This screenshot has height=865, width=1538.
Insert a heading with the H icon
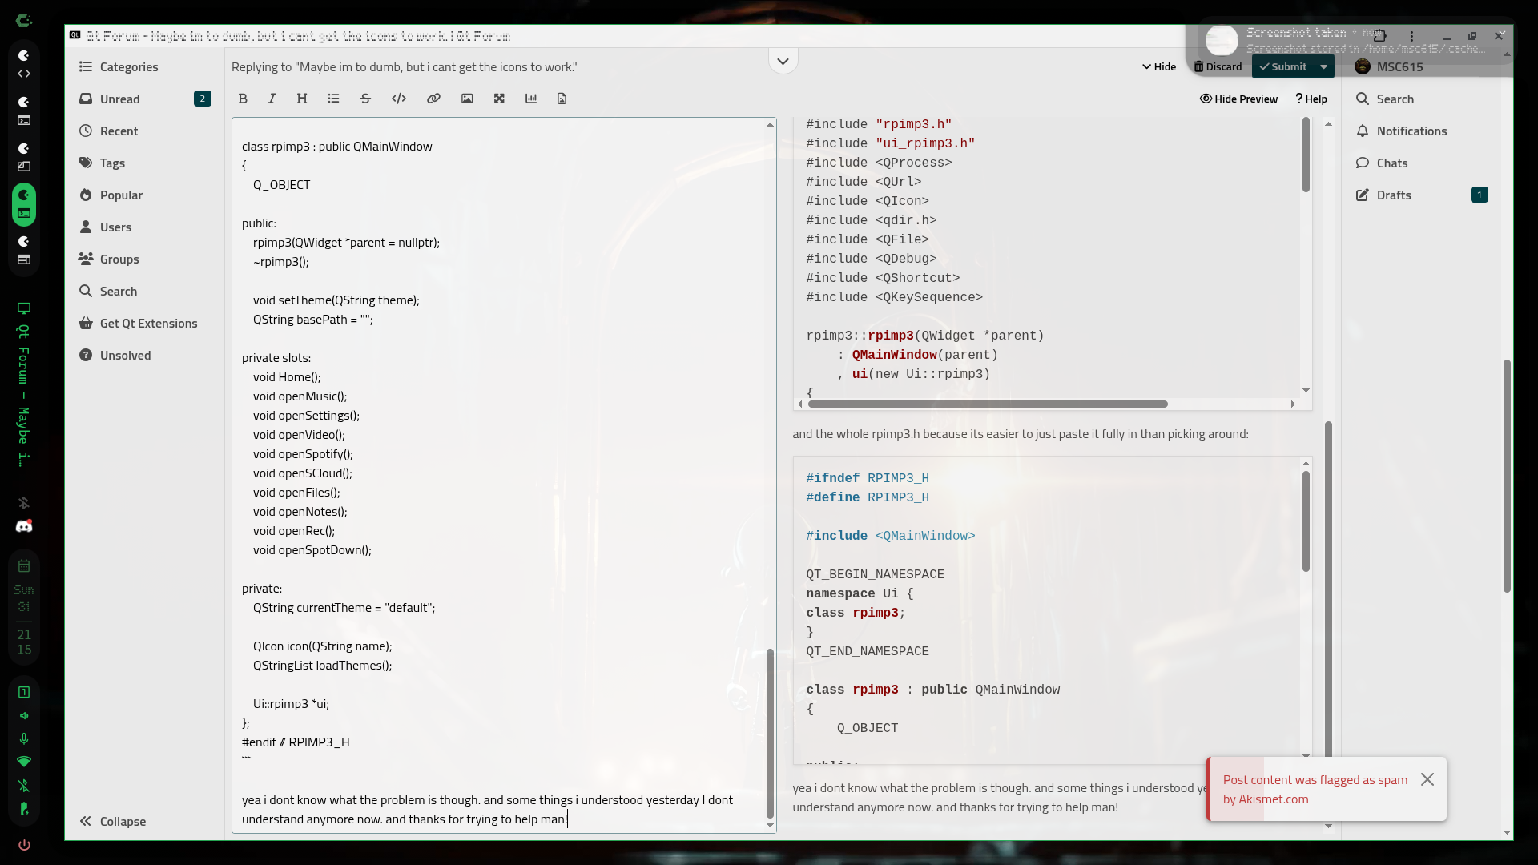[302, 99]
